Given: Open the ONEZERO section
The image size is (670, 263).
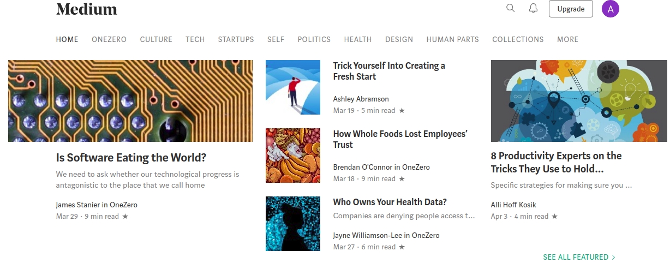Looking at the screenshot, I should 109,39.
